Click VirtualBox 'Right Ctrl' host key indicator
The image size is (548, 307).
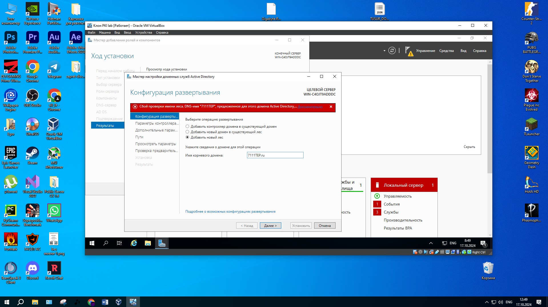(x=479, y=252)
